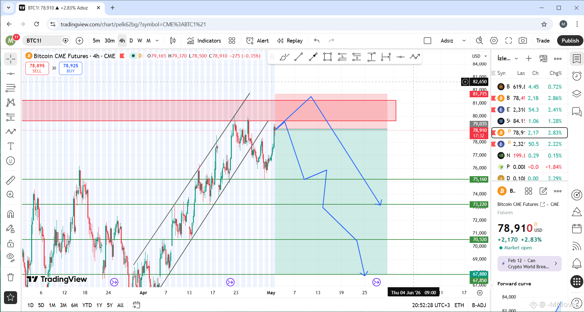
Task: Choose the layout setup square icon
Action: tap(427, 41)
